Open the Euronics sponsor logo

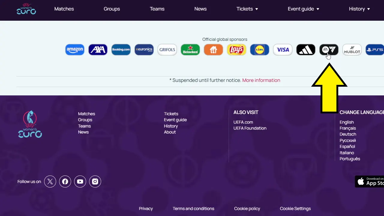tap(144, 50)
